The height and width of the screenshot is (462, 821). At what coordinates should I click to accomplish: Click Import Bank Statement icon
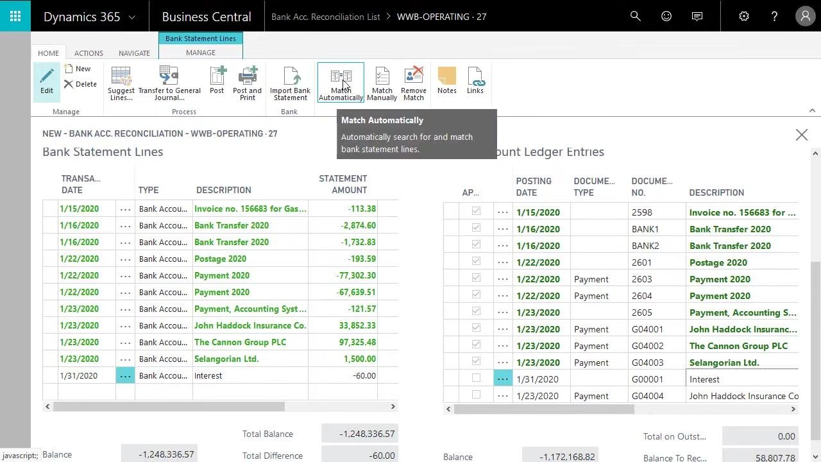(291, 76)
